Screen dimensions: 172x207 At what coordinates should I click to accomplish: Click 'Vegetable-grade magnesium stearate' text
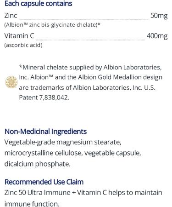tap(63, 142)
